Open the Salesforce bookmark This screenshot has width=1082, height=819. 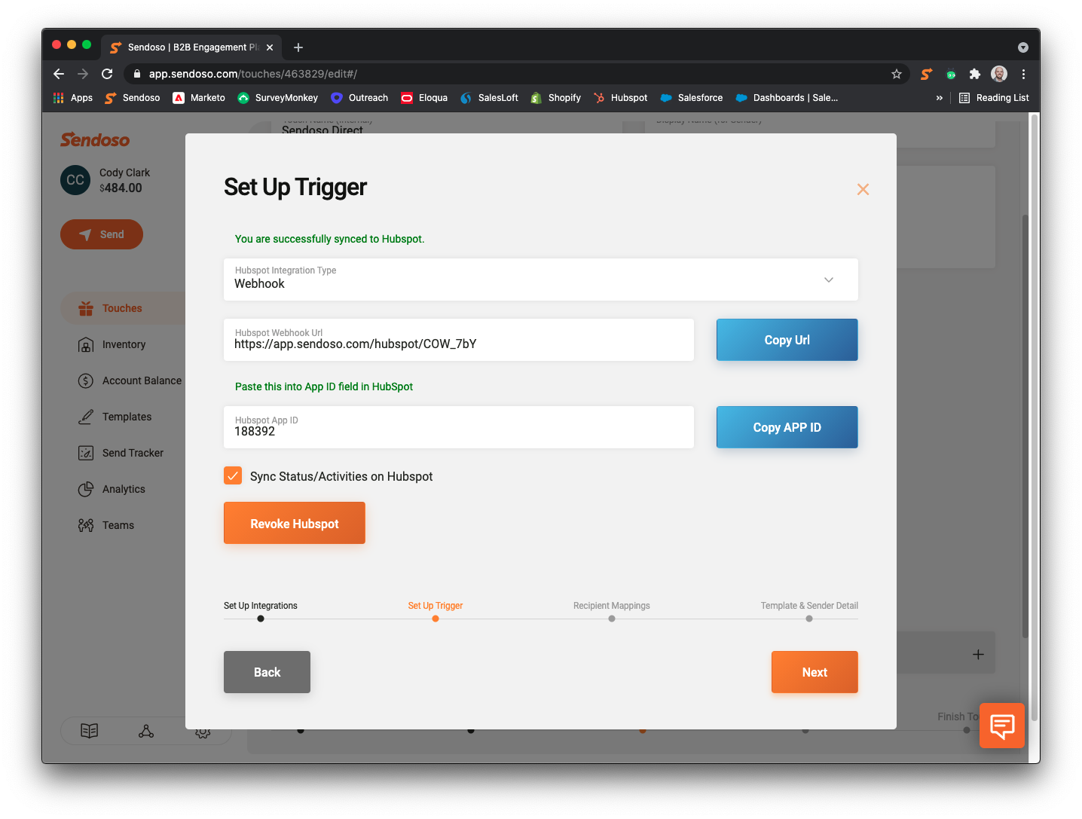(x=691, y=98)
